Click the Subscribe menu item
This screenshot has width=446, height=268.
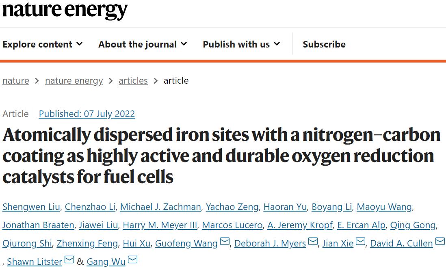(x=324, y=44)
